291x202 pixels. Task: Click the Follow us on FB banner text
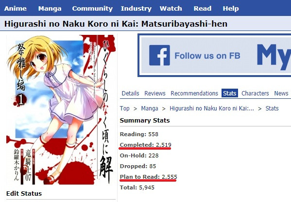point(207,56)
